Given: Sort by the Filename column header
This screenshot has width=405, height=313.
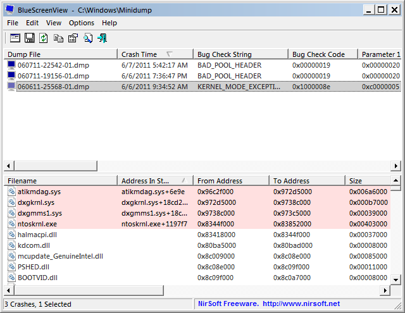Looking at the screenshot, I should pyautogui.click(x=61, y=181).
